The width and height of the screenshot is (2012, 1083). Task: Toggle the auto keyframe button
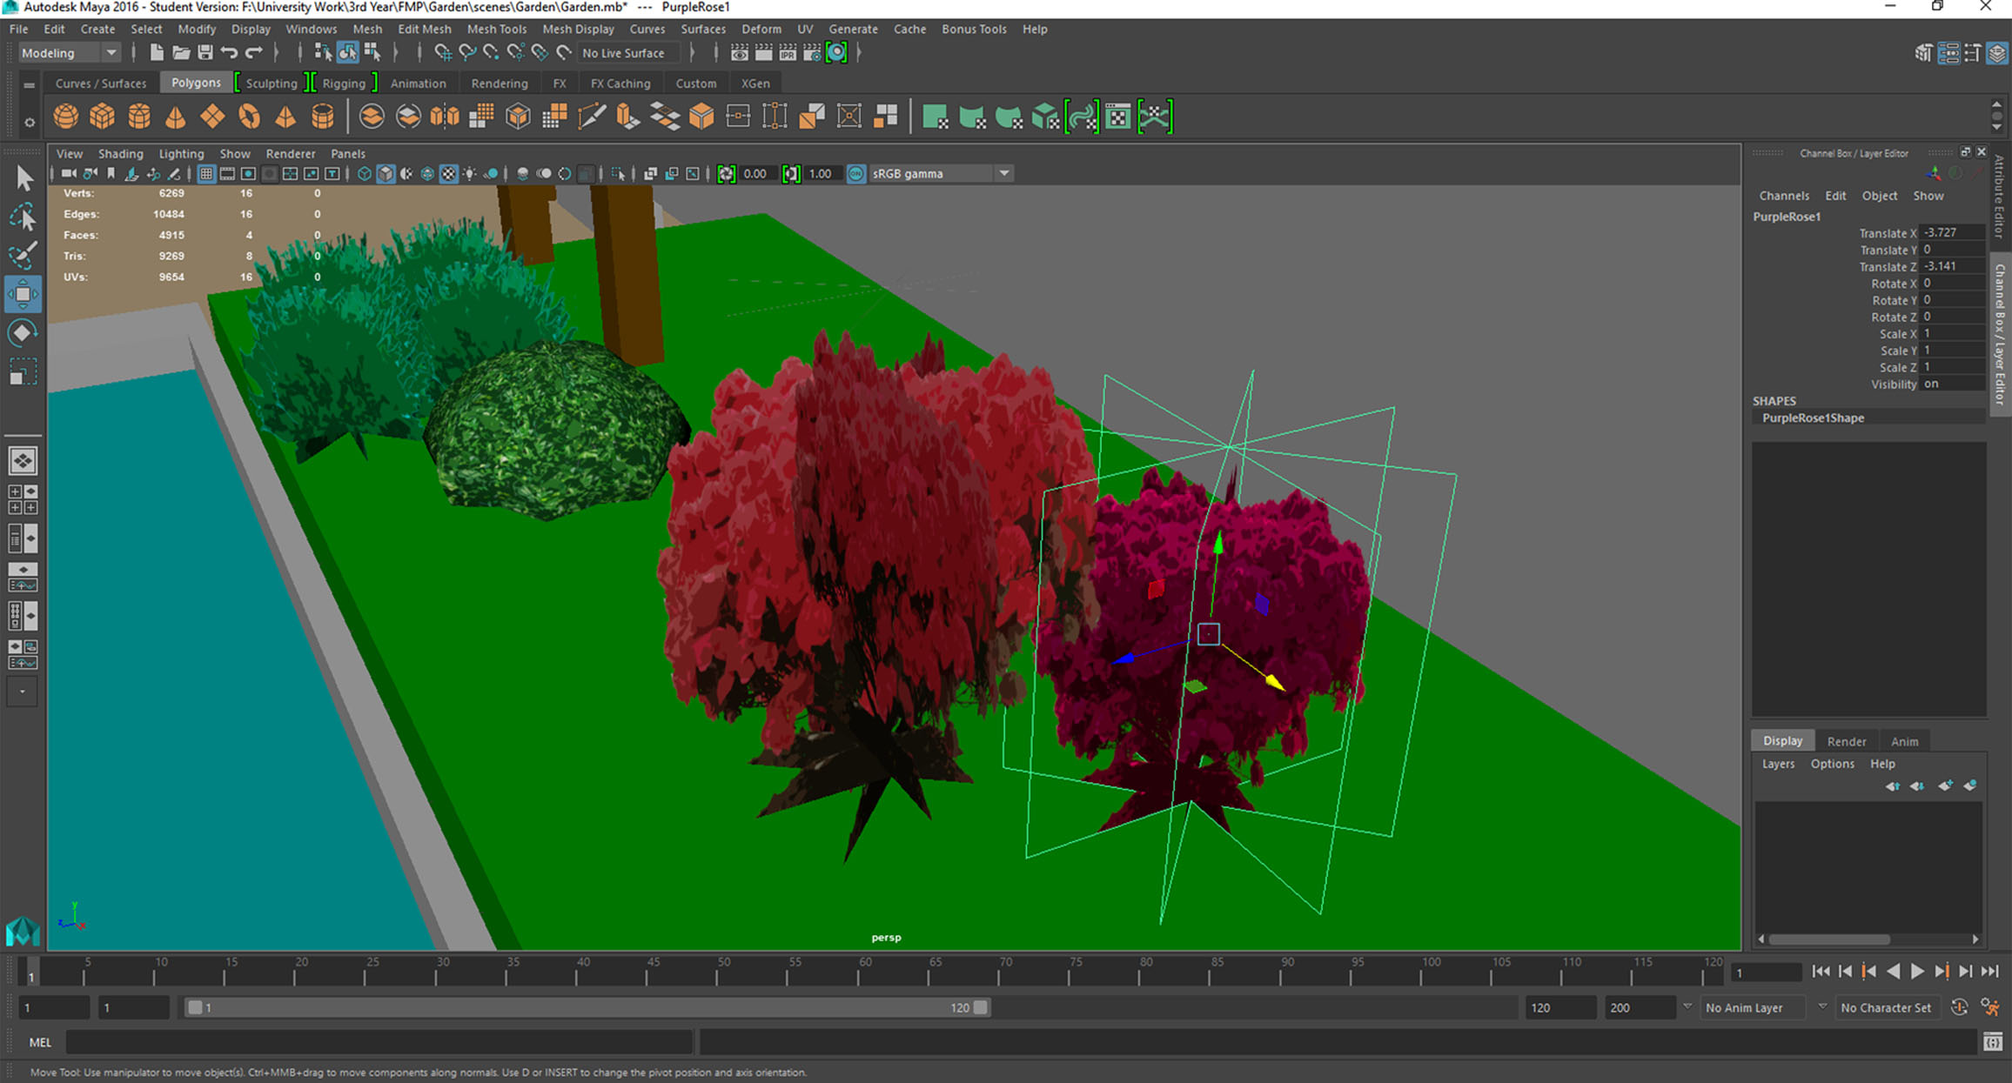pyautogui.click(x=1959, y=1007)
